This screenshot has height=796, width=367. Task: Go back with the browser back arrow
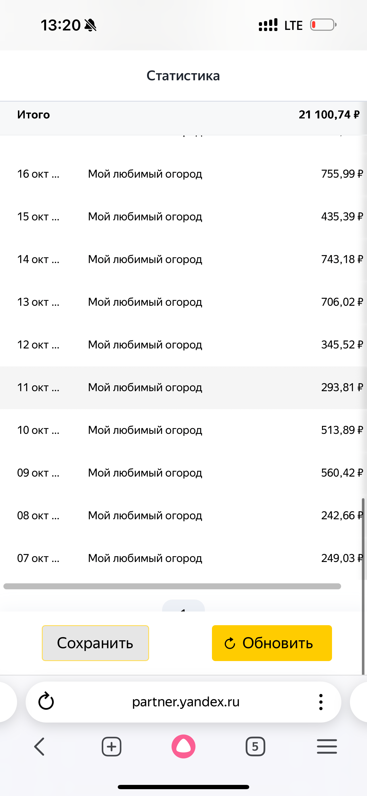tap(40, 746)
